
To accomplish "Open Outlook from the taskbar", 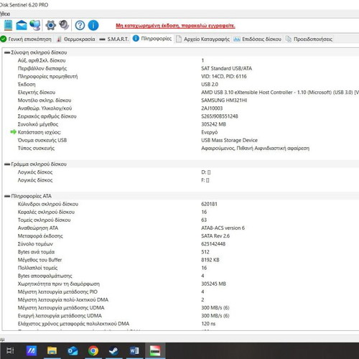I will 73,350.
